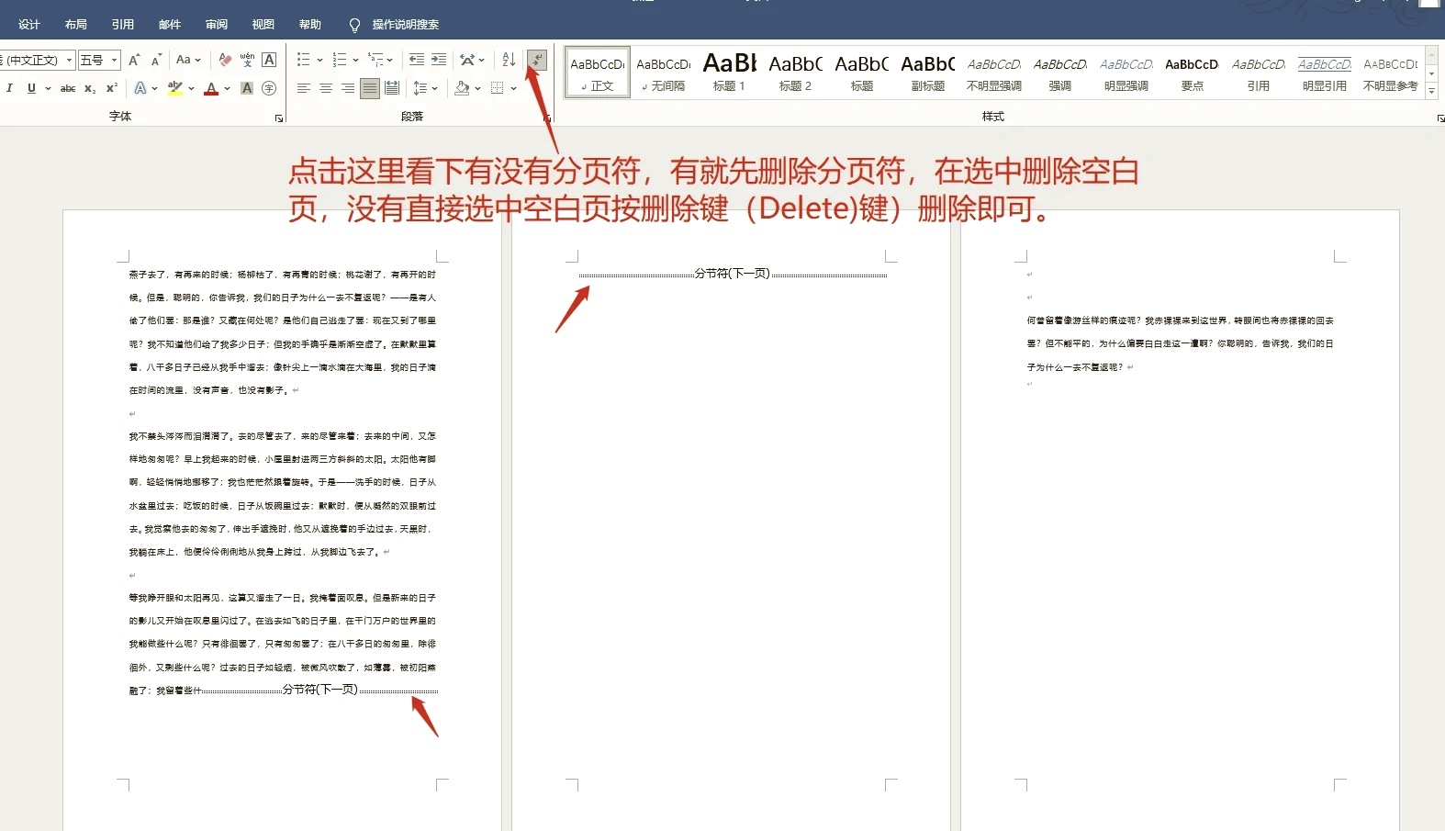This screenshot has width=1445, height=831.
Task: Open the font size 五号 dropdown
Action: [115, 60]
